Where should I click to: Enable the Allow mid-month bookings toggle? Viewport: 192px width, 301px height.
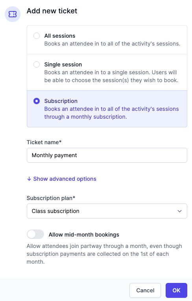tap(35, 234)
